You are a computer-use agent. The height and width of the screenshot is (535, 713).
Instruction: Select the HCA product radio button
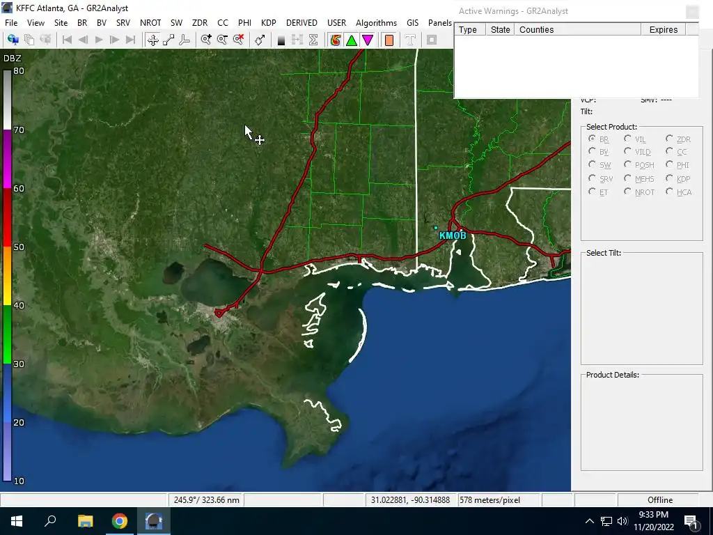(x=669, y=192)
